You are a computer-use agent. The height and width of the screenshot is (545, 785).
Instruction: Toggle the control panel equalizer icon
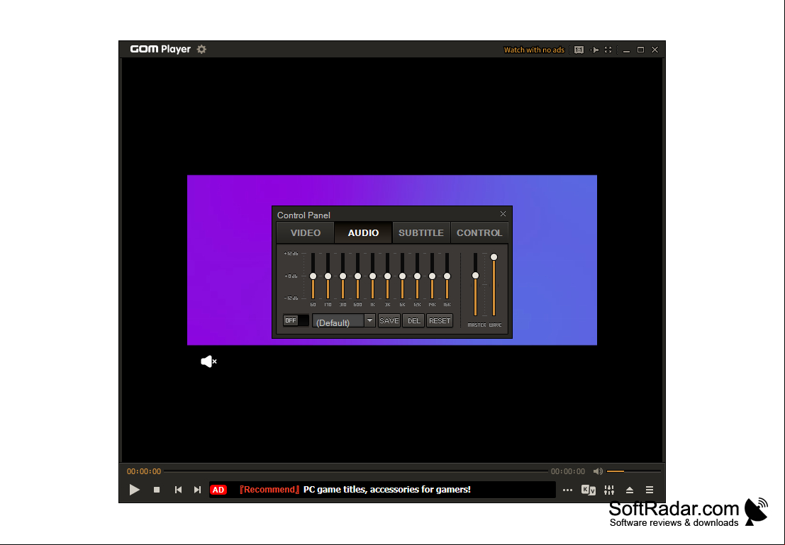coord(608,490)
